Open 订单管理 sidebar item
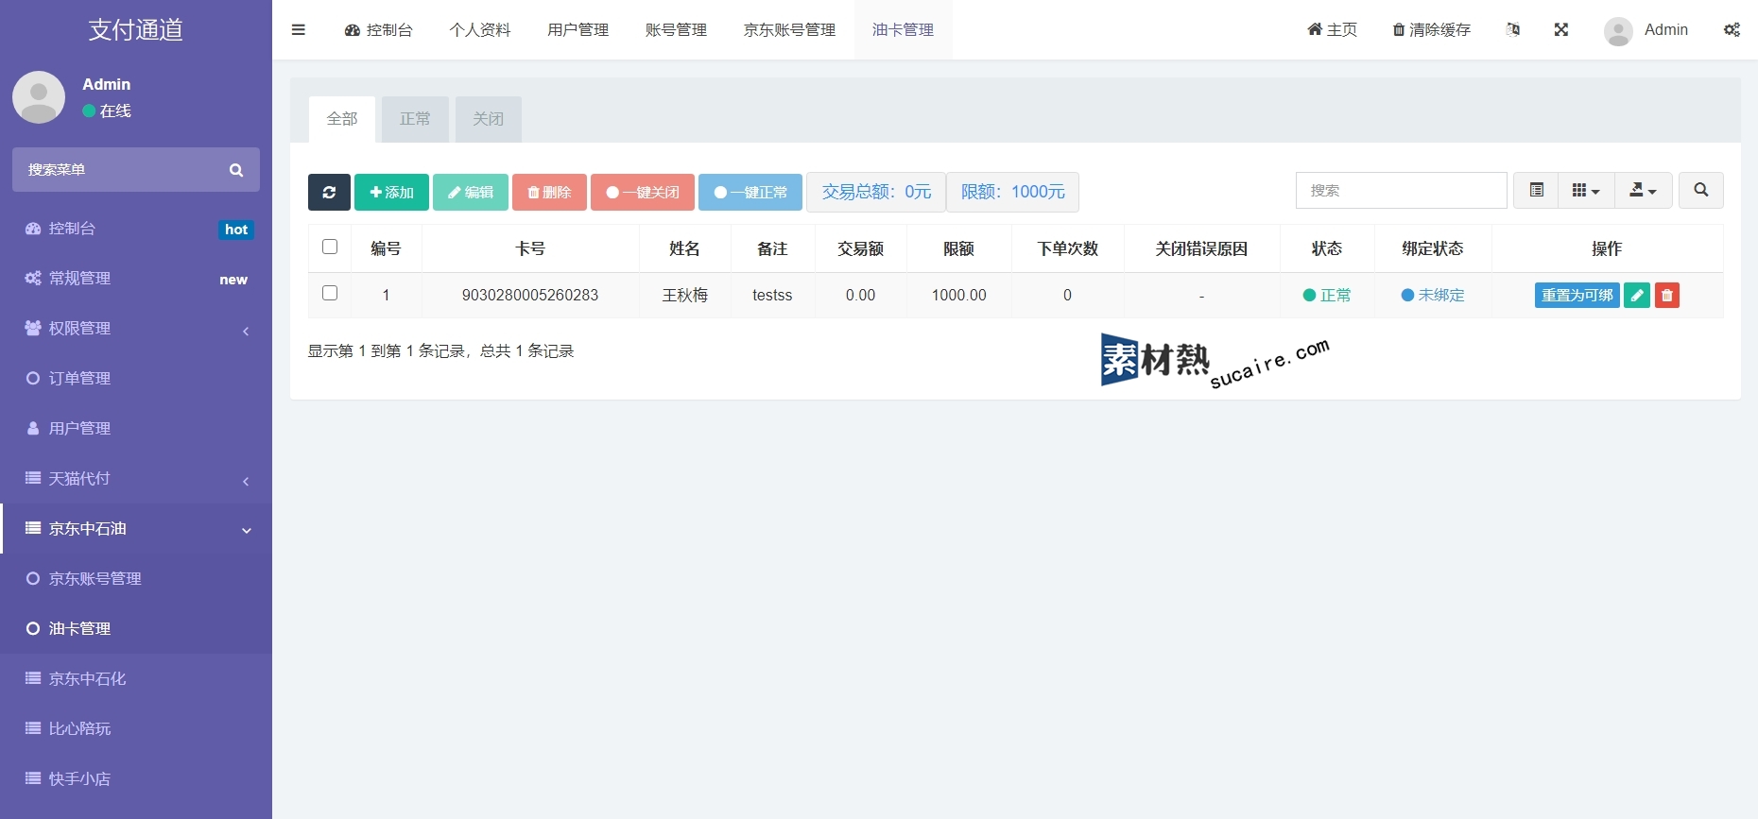The height and width of the screenshot is (819, 1758). (x=136, y=379)
